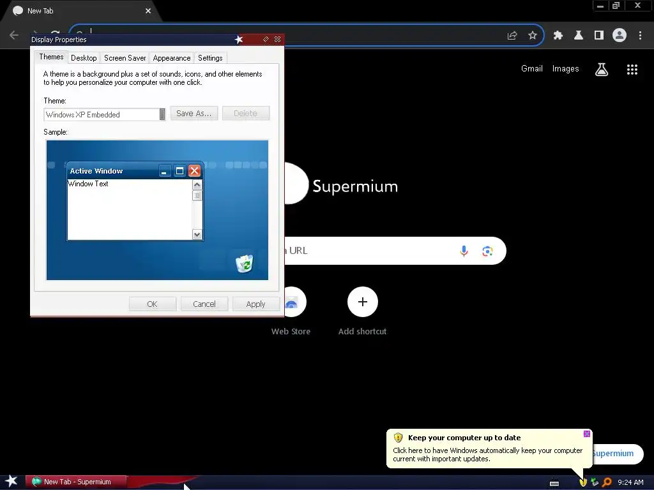This screenshot has width=654, height=490.
Task: Click the Recycle Bin in the sample preview
Action: click(x=244, y=264)
